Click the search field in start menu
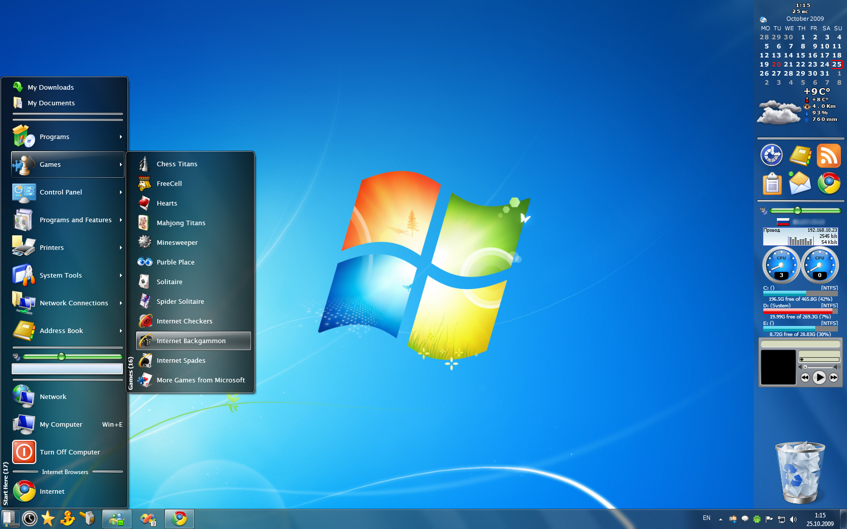 coord(67,369)
